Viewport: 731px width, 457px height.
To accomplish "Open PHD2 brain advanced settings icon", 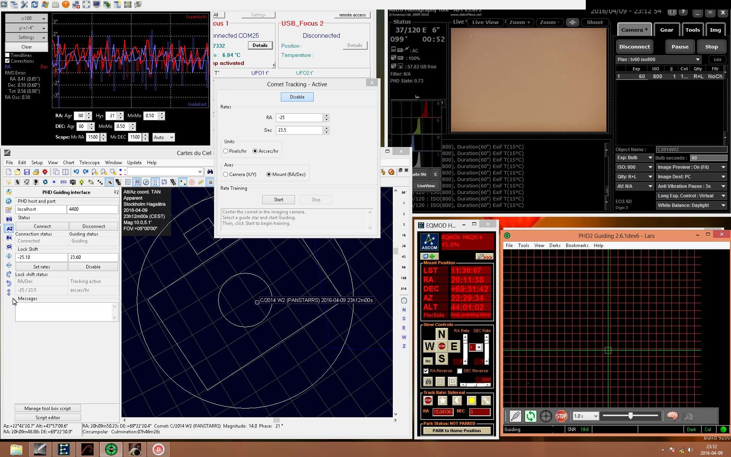I will pos(673,416).
